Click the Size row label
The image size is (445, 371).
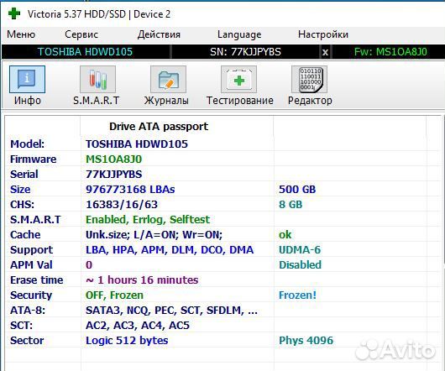click(20, 189)
